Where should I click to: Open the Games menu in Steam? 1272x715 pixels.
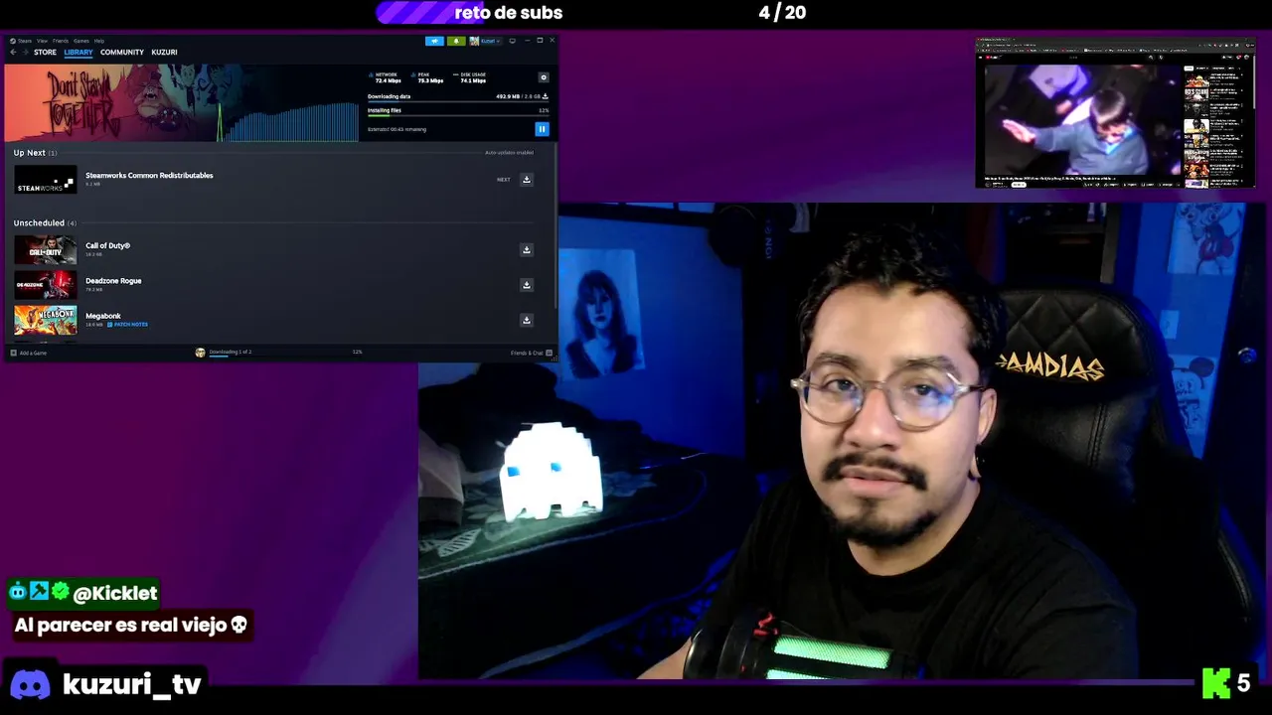81,41
